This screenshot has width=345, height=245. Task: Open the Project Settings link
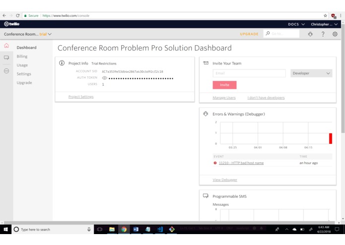(x=81, y=97)
